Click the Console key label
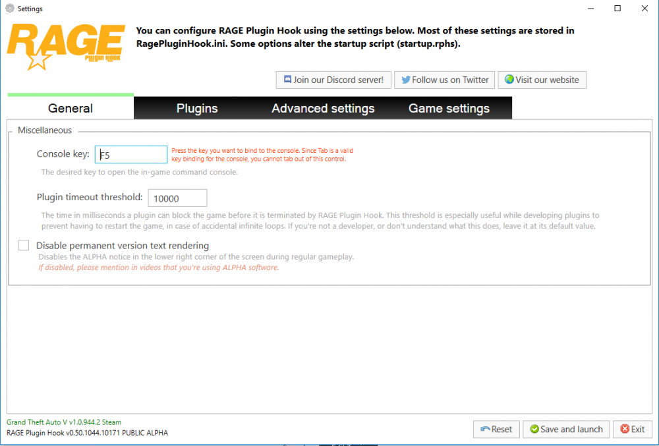The image size is (659, 446). [x=63, y=153]
